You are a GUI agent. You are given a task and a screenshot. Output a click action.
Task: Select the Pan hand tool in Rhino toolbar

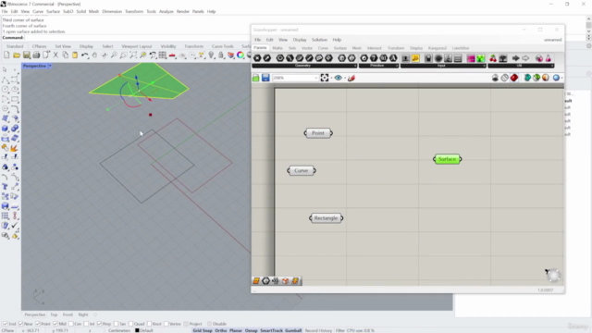point(94,55)
